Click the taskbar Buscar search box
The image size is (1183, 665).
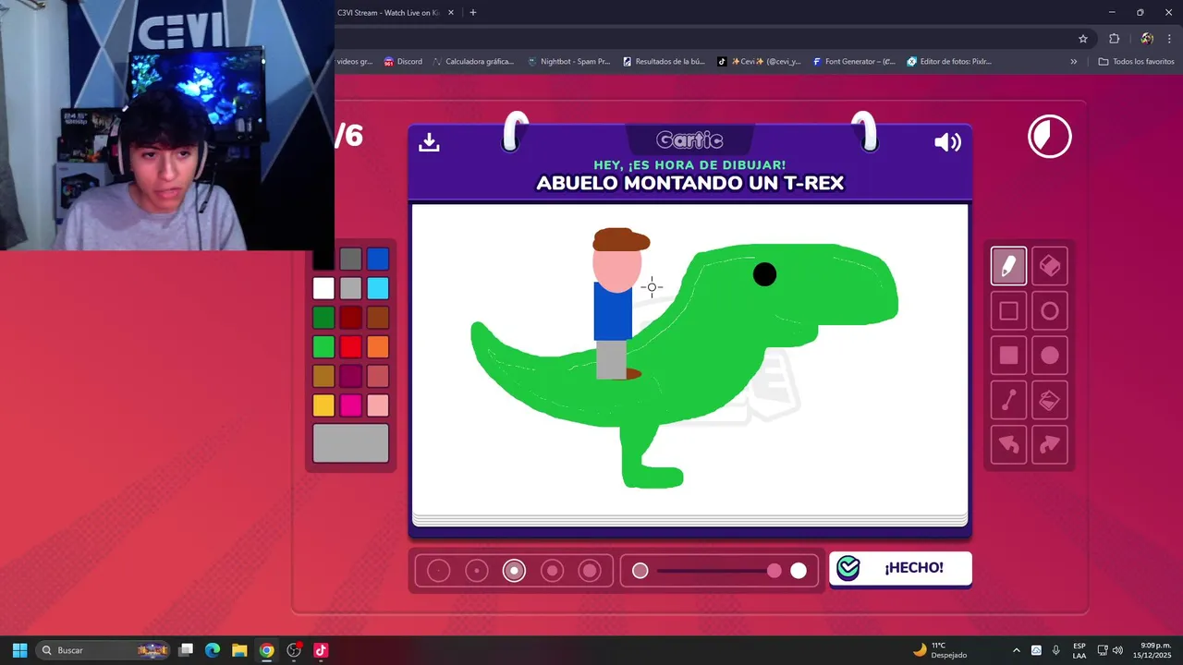(x=104, y=650)
